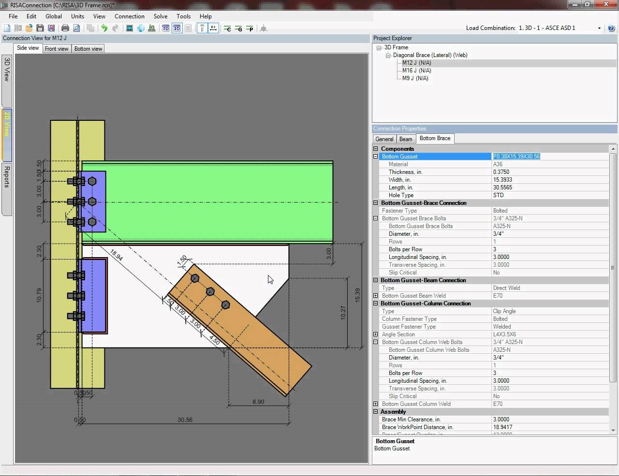Screen dimensions: 619x476
Task: Select M16 J in Project Explorer
Action: [416, 71]
